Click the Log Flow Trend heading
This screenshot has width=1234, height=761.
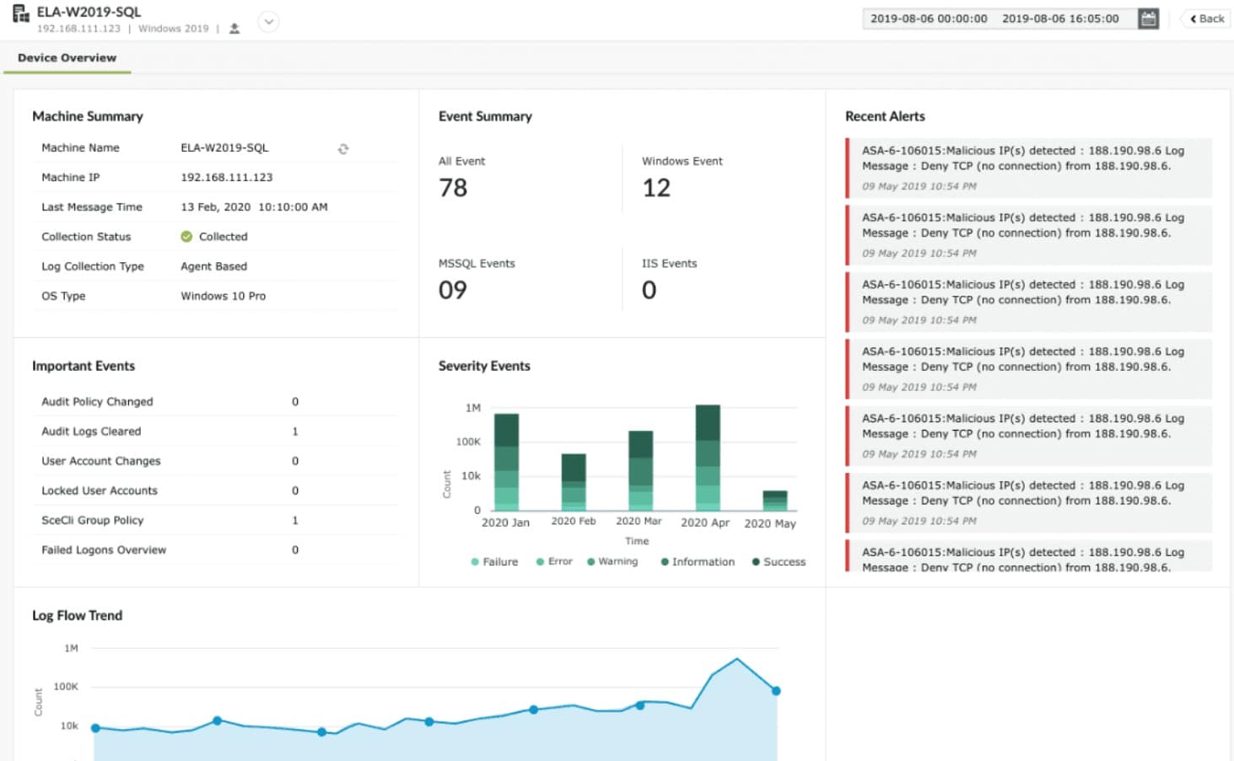77,615
